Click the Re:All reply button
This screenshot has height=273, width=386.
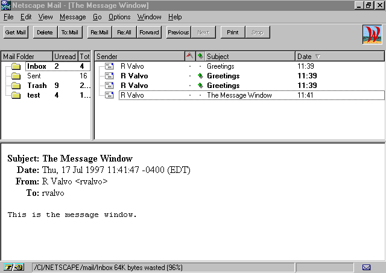click(x=124, y=32)
